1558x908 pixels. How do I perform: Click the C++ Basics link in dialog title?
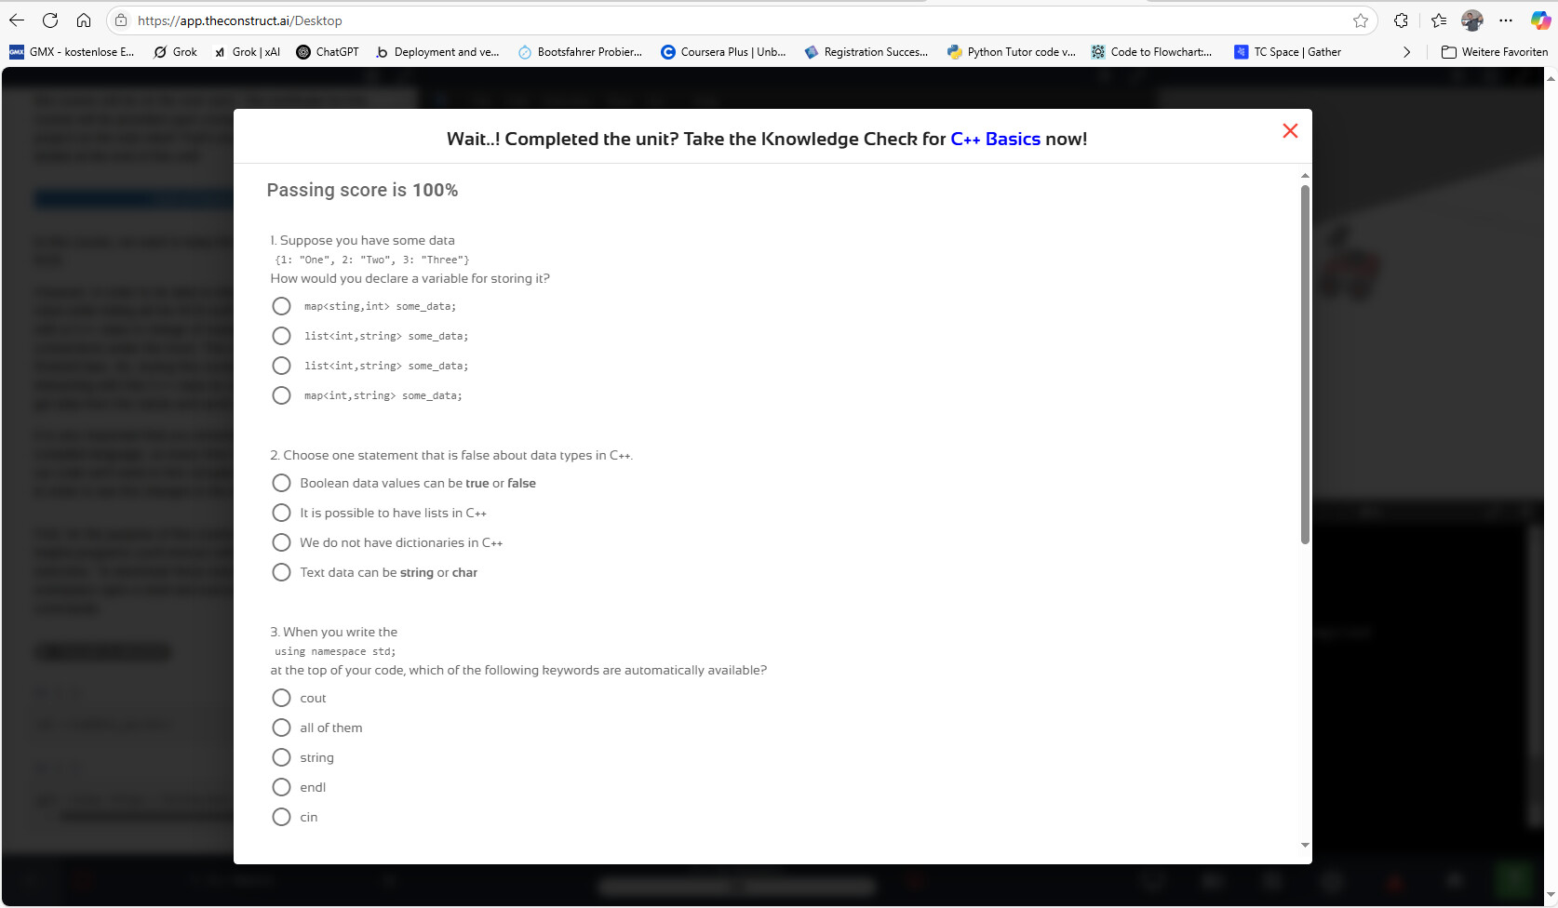tap(995, 139)
